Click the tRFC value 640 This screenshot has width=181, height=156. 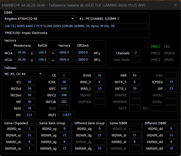(64, 89)
